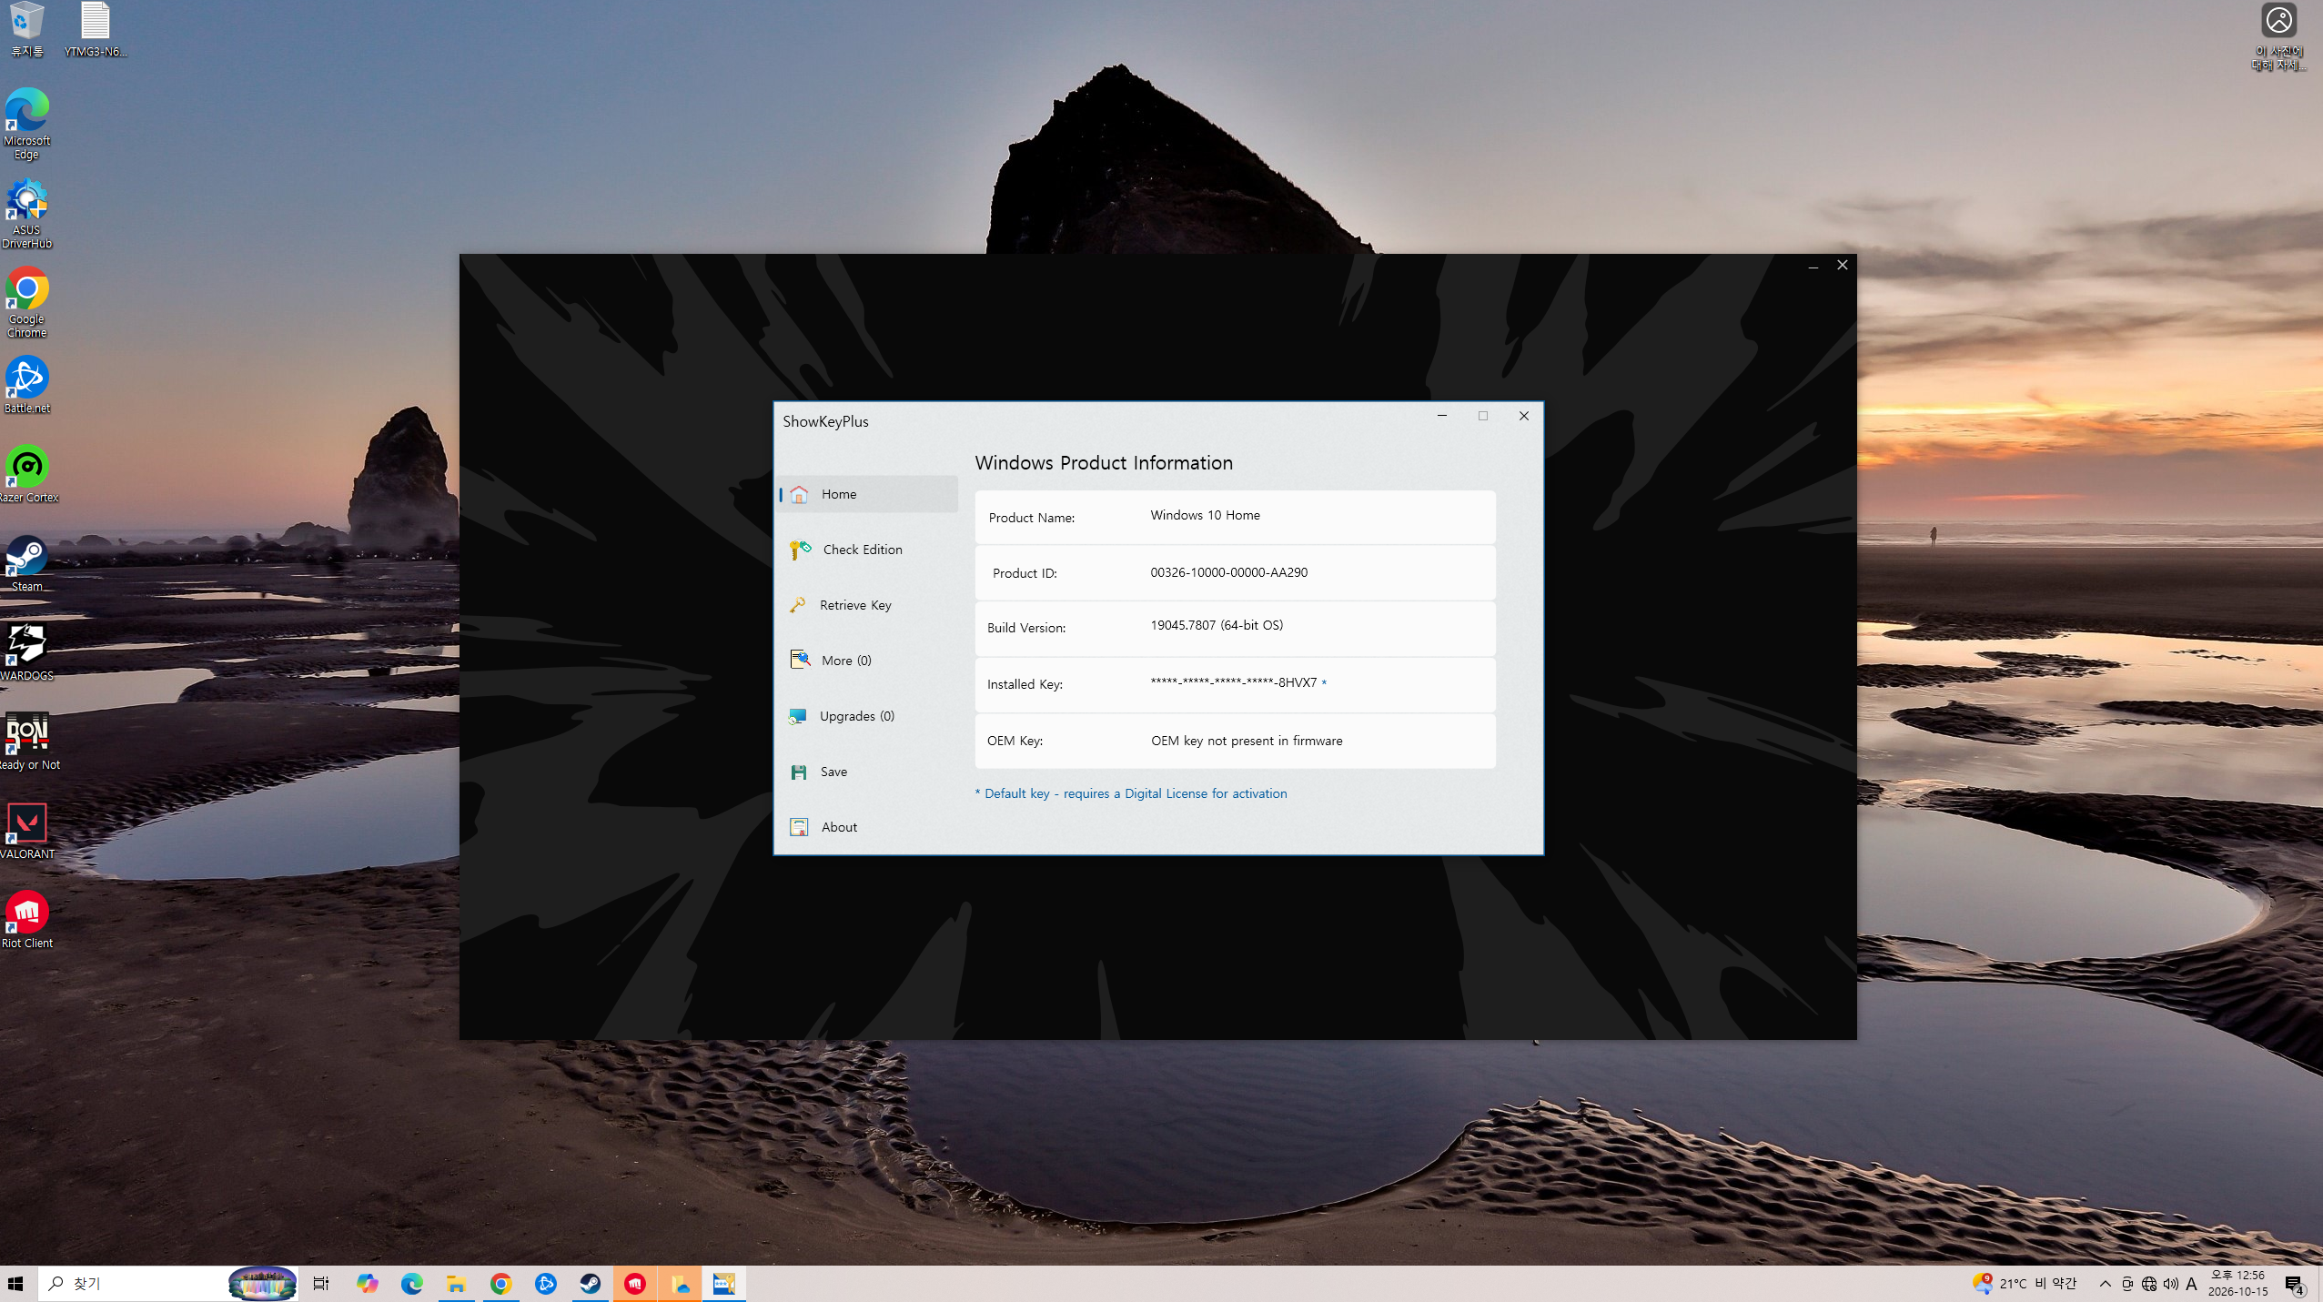Select Home in ShowKeyPlus sidebar
2323x1302 pixels.
(867, 494)
